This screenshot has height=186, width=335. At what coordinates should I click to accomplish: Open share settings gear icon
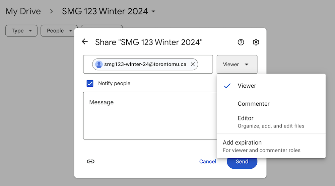(256, 42)
